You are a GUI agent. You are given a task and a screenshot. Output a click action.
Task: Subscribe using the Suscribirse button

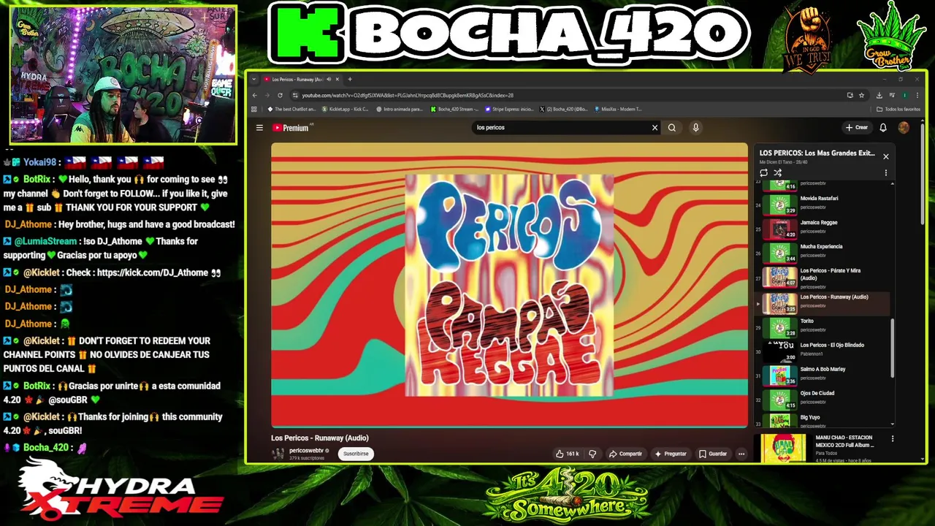(x=356, y=454)
